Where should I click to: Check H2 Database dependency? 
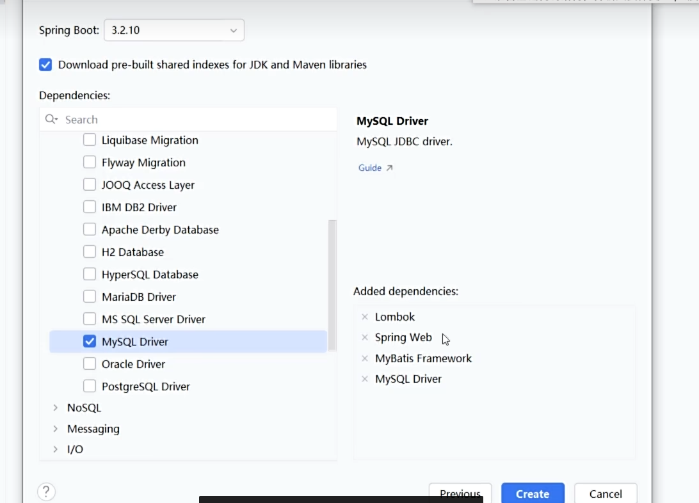pyautogui.click(x=90, y=251)
